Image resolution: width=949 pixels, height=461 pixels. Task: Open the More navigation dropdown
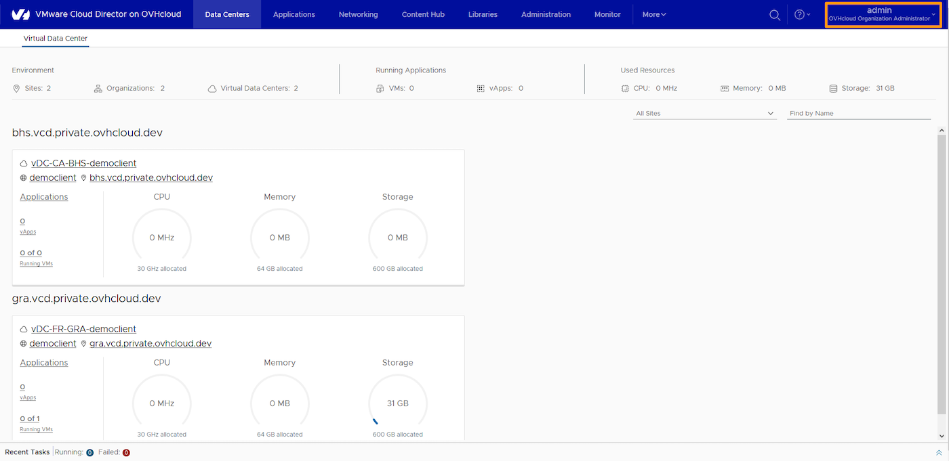(x=653, y=14)
